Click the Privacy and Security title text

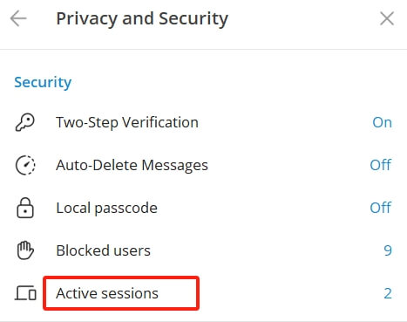[142, 19]
